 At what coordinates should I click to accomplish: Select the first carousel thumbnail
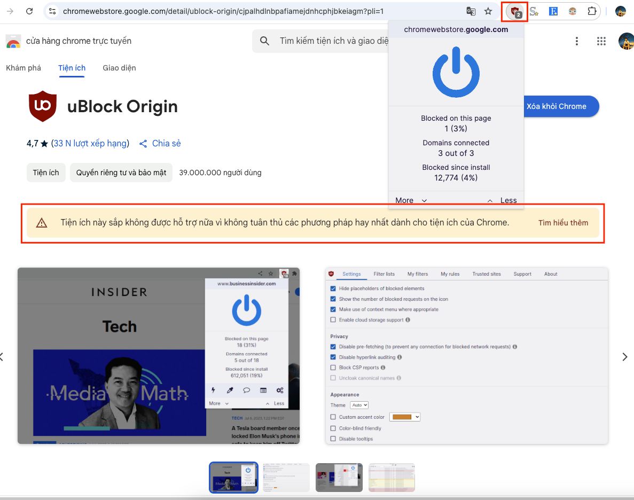click(x=233, y=478)
